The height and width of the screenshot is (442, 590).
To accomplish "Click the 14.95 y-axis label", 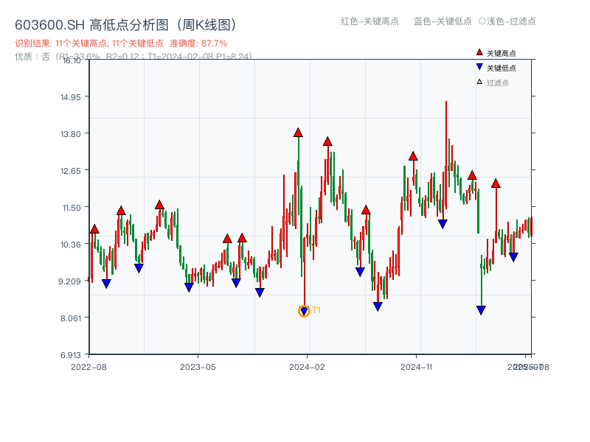I will (x=70, y=97).
